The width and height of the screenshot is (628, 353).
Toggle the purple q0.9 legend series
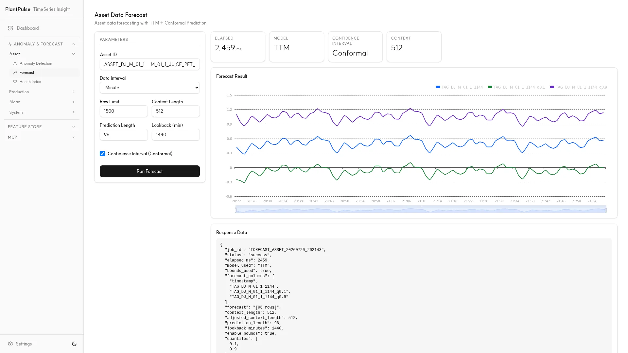click(x=578, y=87)
